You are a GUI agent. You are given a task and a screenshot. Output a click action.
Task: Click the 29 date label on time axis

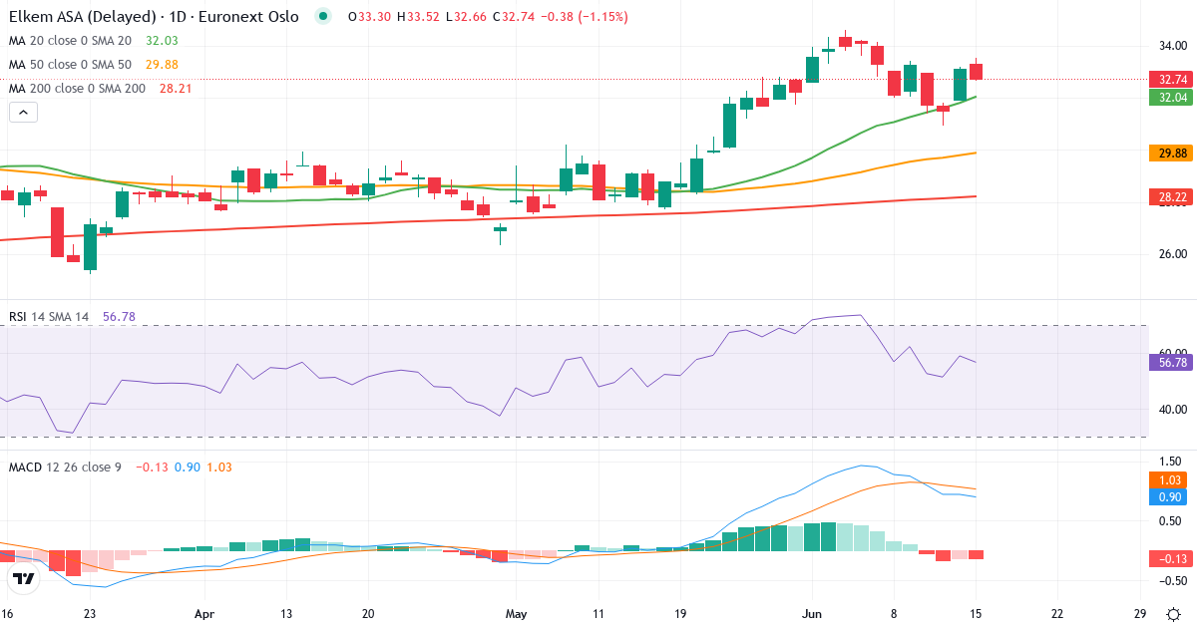(1139, 614)
